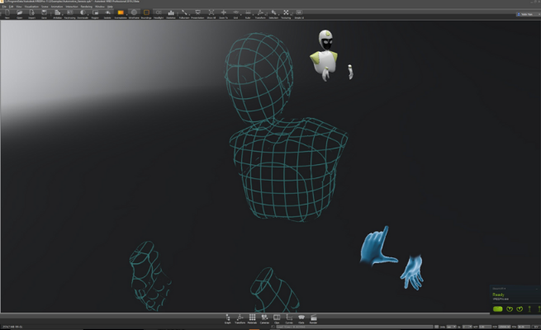Open the up-axis dropdown in status bar
541x330 pixels.
click(x=467, y=327)
